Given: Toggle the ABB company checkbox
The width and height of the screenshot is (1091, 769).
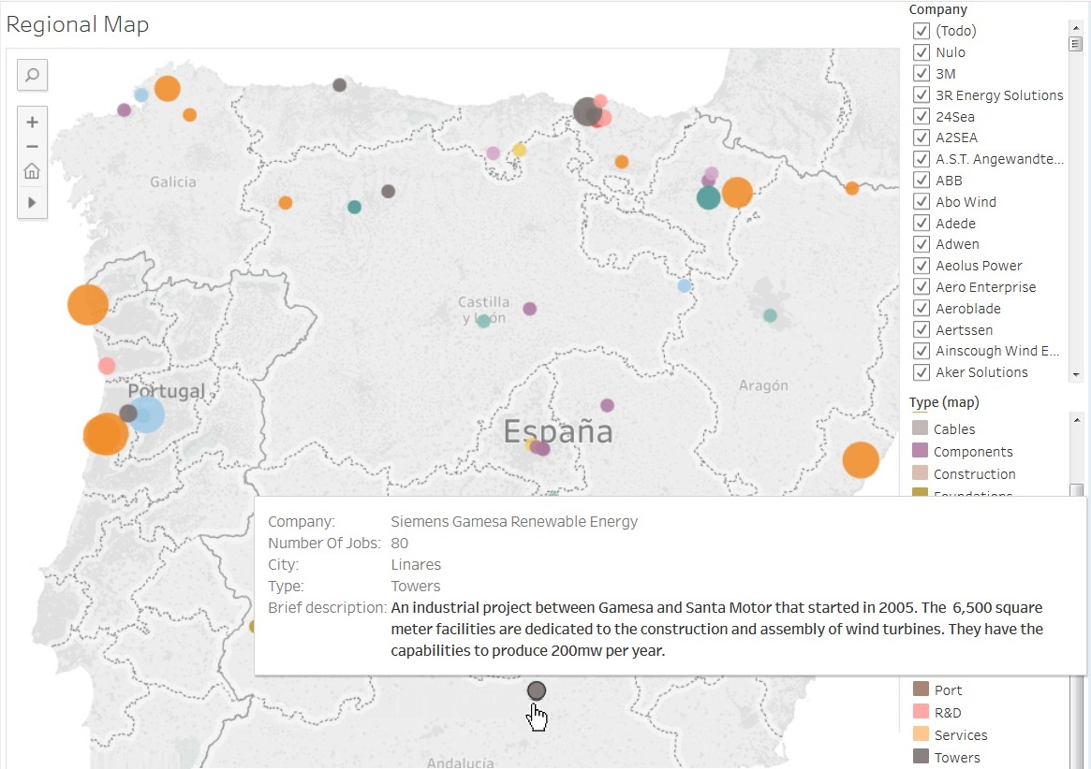Looking at the screenshot, I should tap(921, 181).
